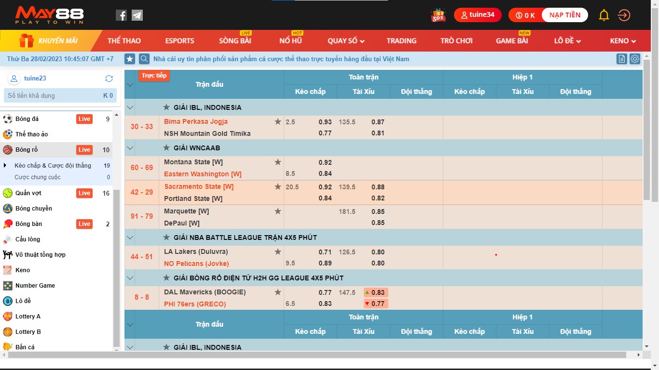659x370 pixels.
Task: Click the Lô đề ball icon in sidebar
Action: [7, 301]
